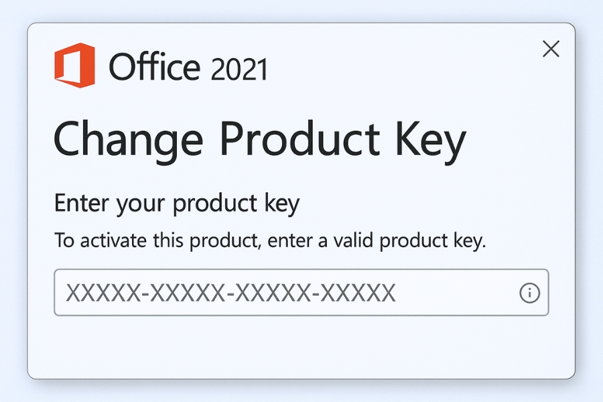Click the third XXXXX placeholder group
This screenshot has width=603, height=402.
click(273, 293)
